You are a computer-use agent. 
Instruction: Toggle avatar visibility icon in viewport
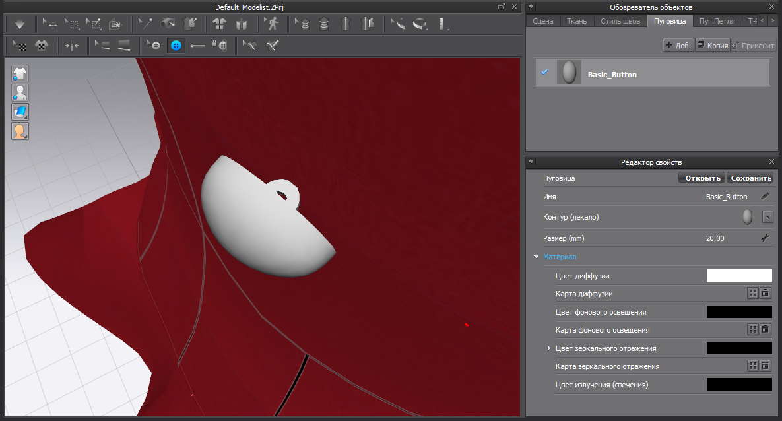pyautogui.click(x=20, y=92)
